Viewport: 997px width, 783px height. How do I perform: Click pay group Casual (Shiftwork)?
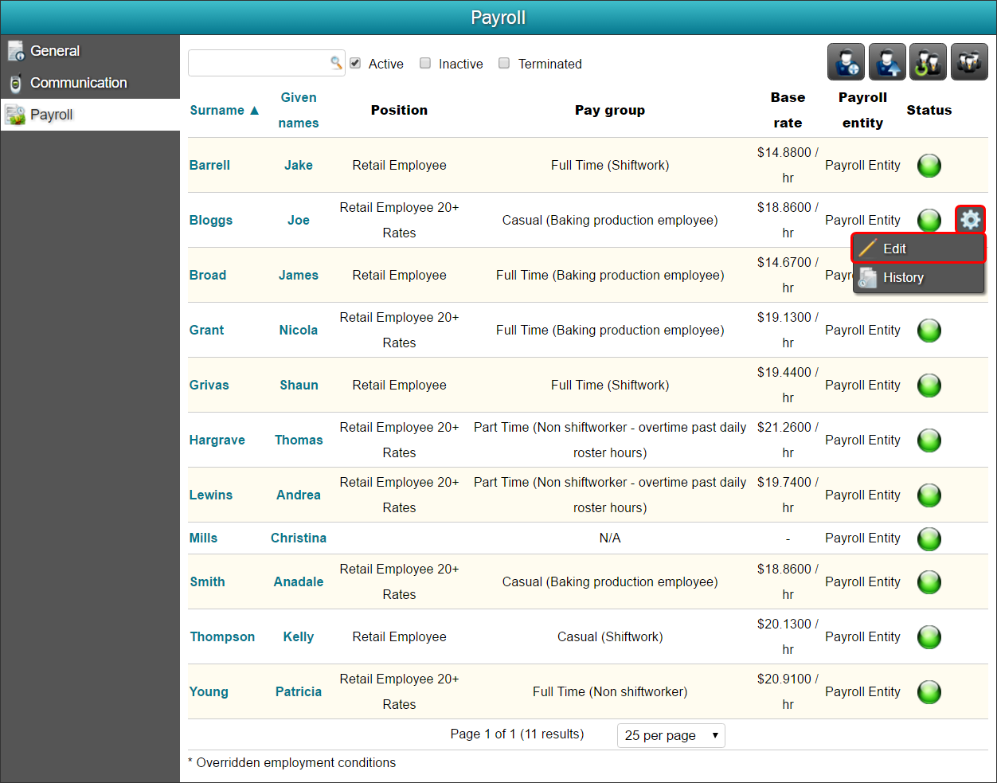point(610,636)
